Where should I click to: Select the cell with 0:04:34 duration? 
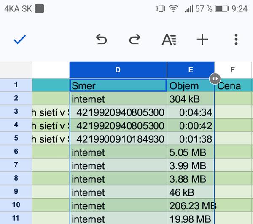point(191,112)
